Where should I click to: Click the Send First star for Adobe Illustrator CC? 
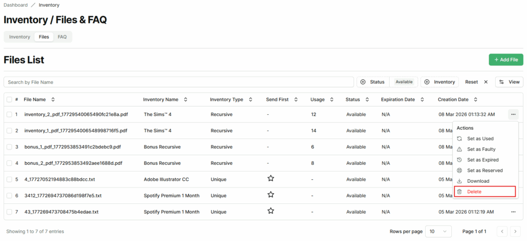271,179
